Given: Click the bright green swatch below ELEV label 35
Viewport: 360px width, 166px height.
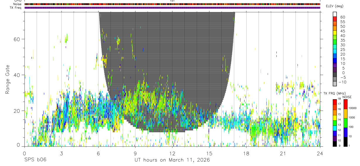Looking at the screenshot, I should click(x=335, y=42).
